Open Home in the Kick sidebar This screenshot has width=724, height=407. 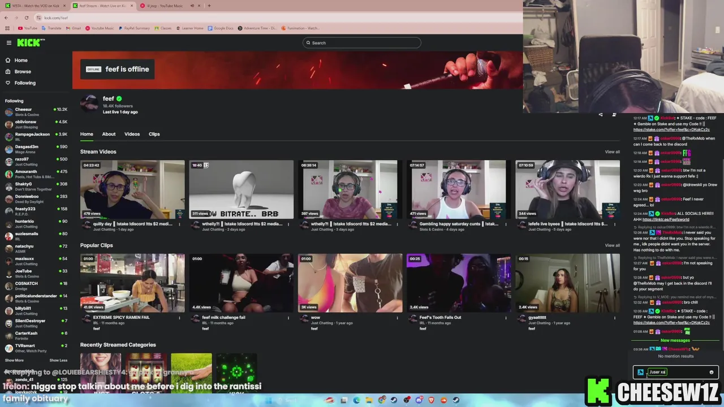[21, 60]
